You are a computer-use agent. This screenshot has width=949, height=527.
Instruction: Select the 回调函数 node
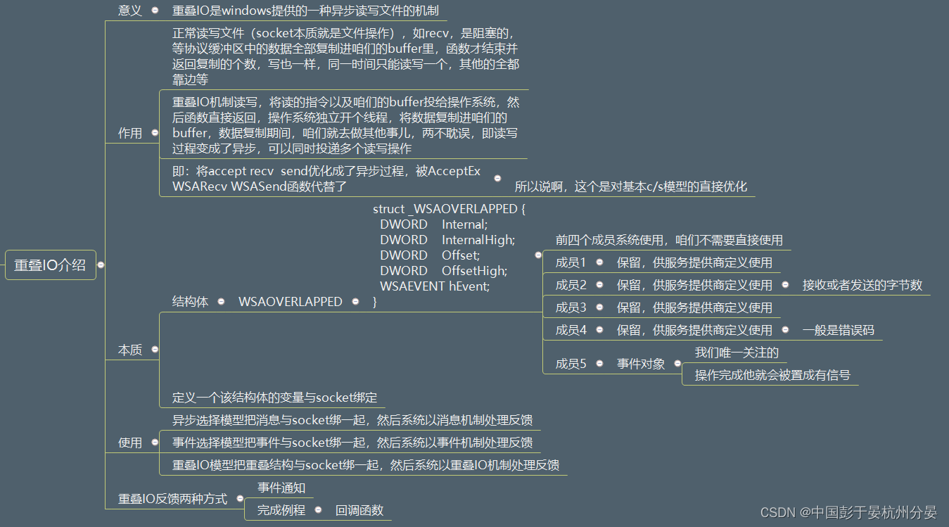click(359, 510)
